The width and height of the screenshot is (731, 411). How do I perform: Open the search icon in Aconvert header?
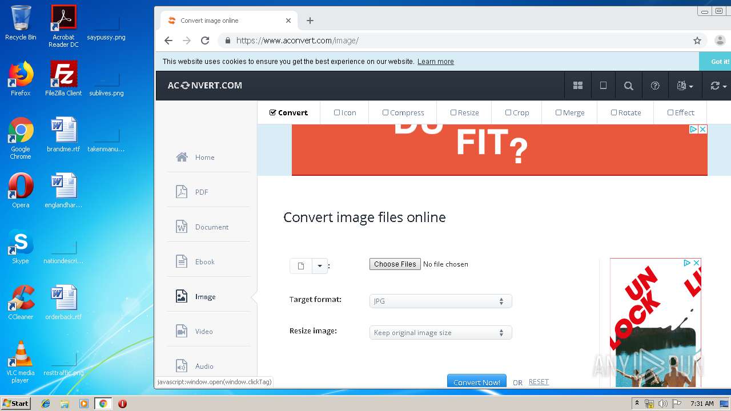pyautogui.click(x=629, y=86)
